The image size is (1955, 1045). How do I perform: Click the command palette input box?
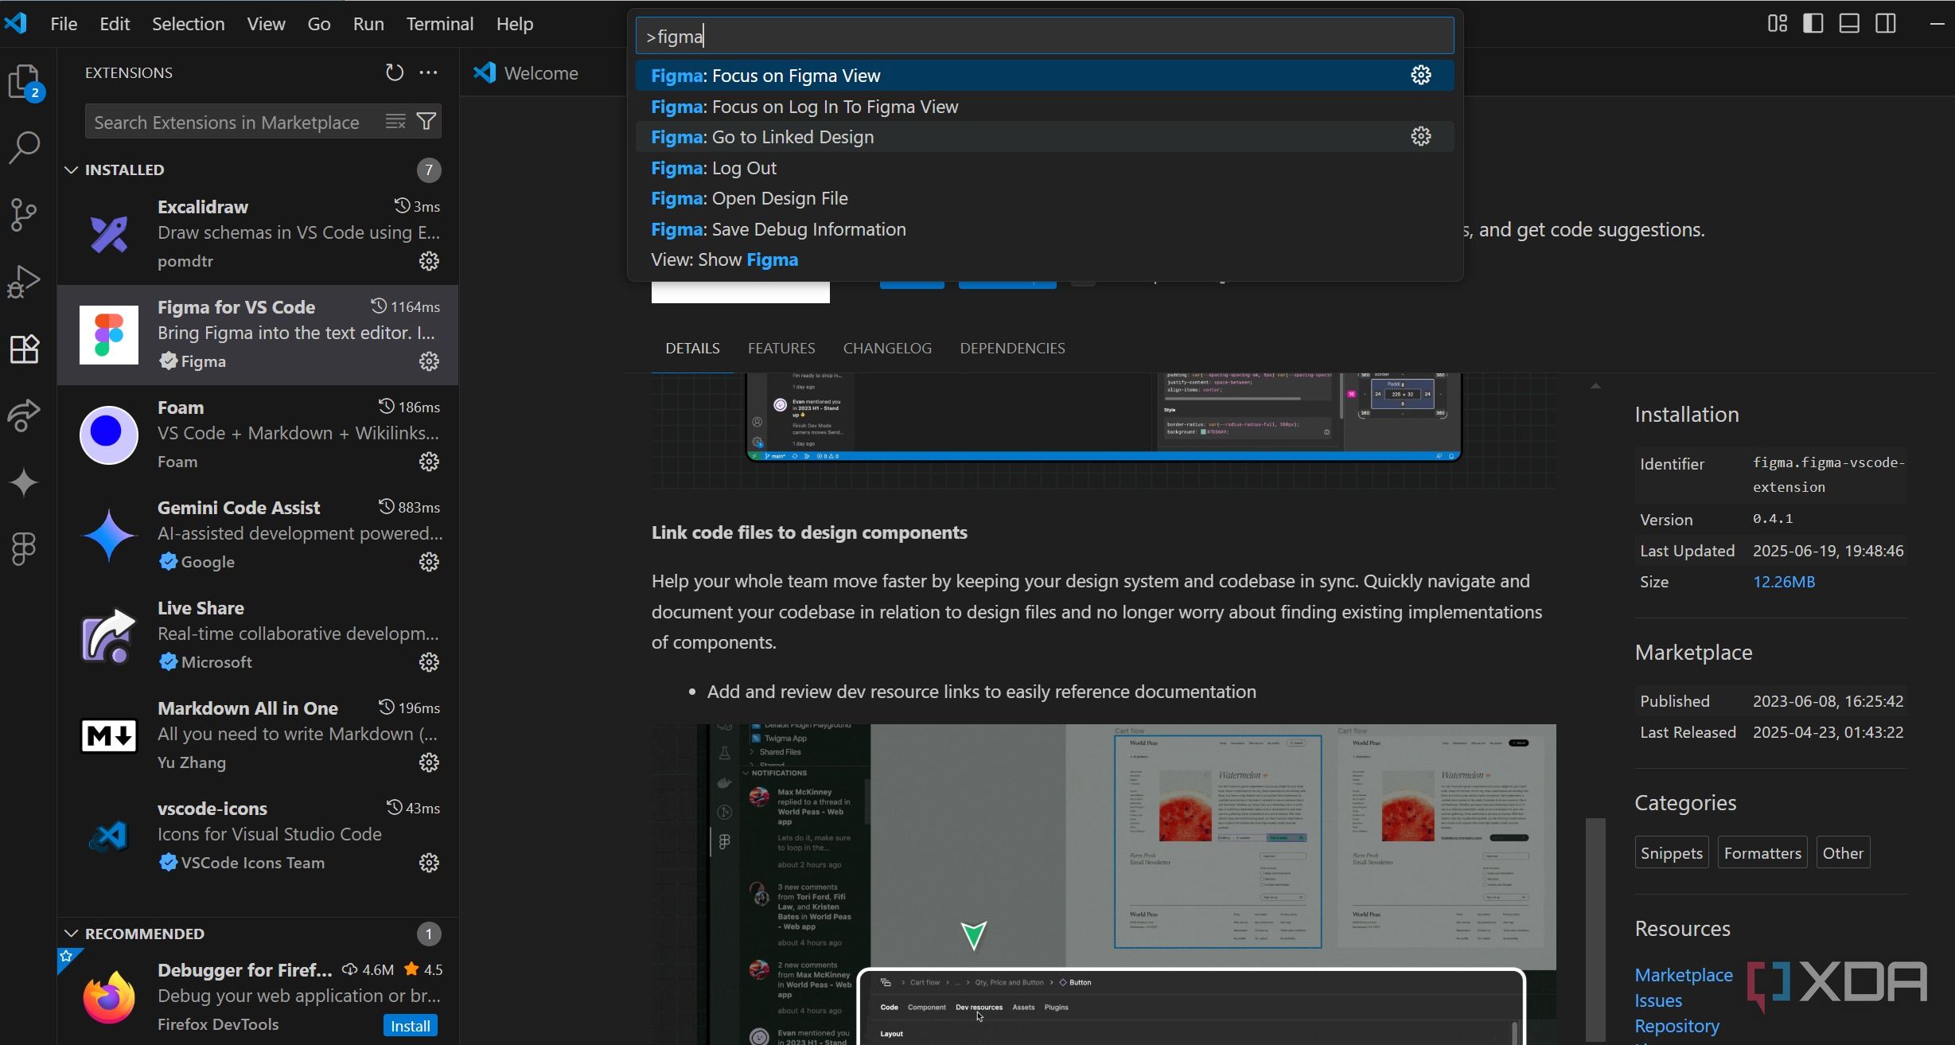(1045, 37)
